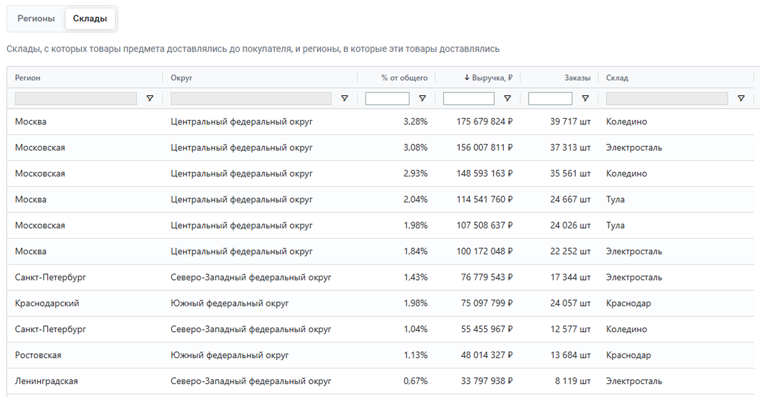Click the Склад column header

pos(617,78)
